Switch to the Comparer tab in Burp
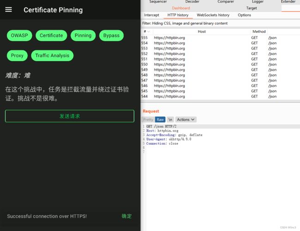This screenshot has height=231, width=300. [226, 2]
